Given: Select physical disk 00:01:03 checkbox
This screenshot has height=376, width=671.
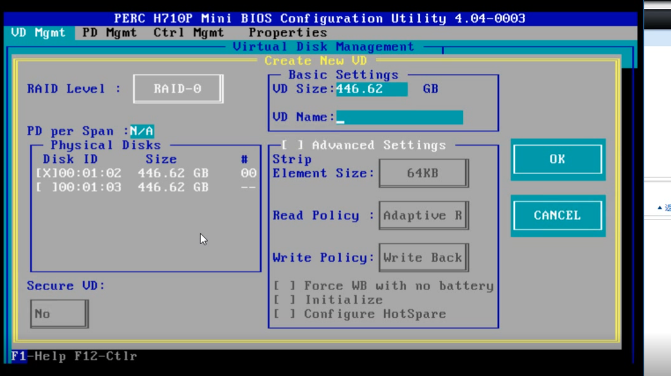Looking at the screenshot, I should pyautogui.click(x=47, y=187).
